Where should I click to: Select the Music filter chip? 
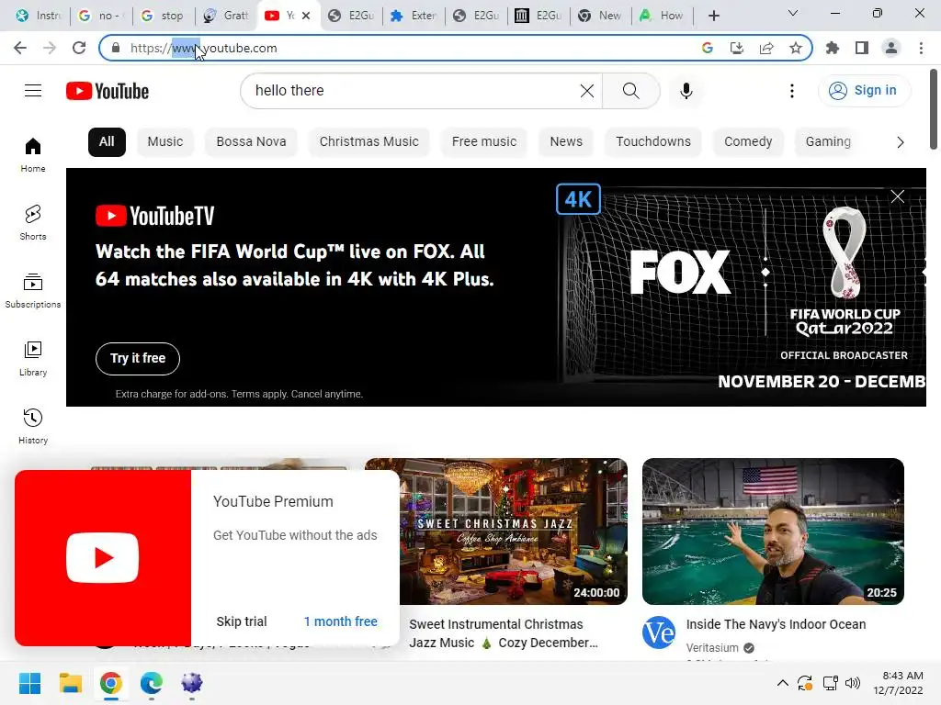(165, 142)
